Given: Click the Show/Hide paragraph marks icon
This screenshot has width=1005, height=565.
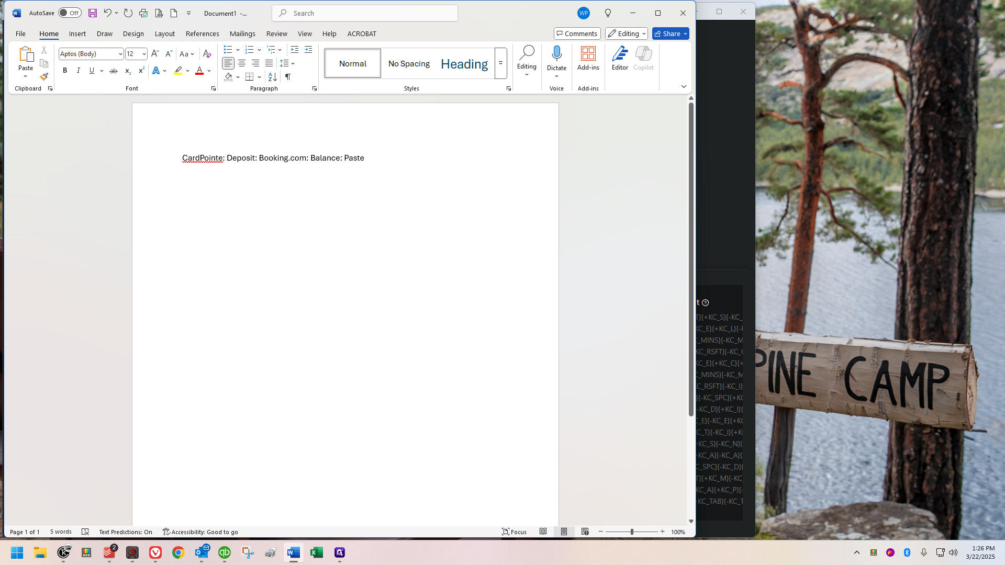Looking at the screenshot, I should coord(288,77).
